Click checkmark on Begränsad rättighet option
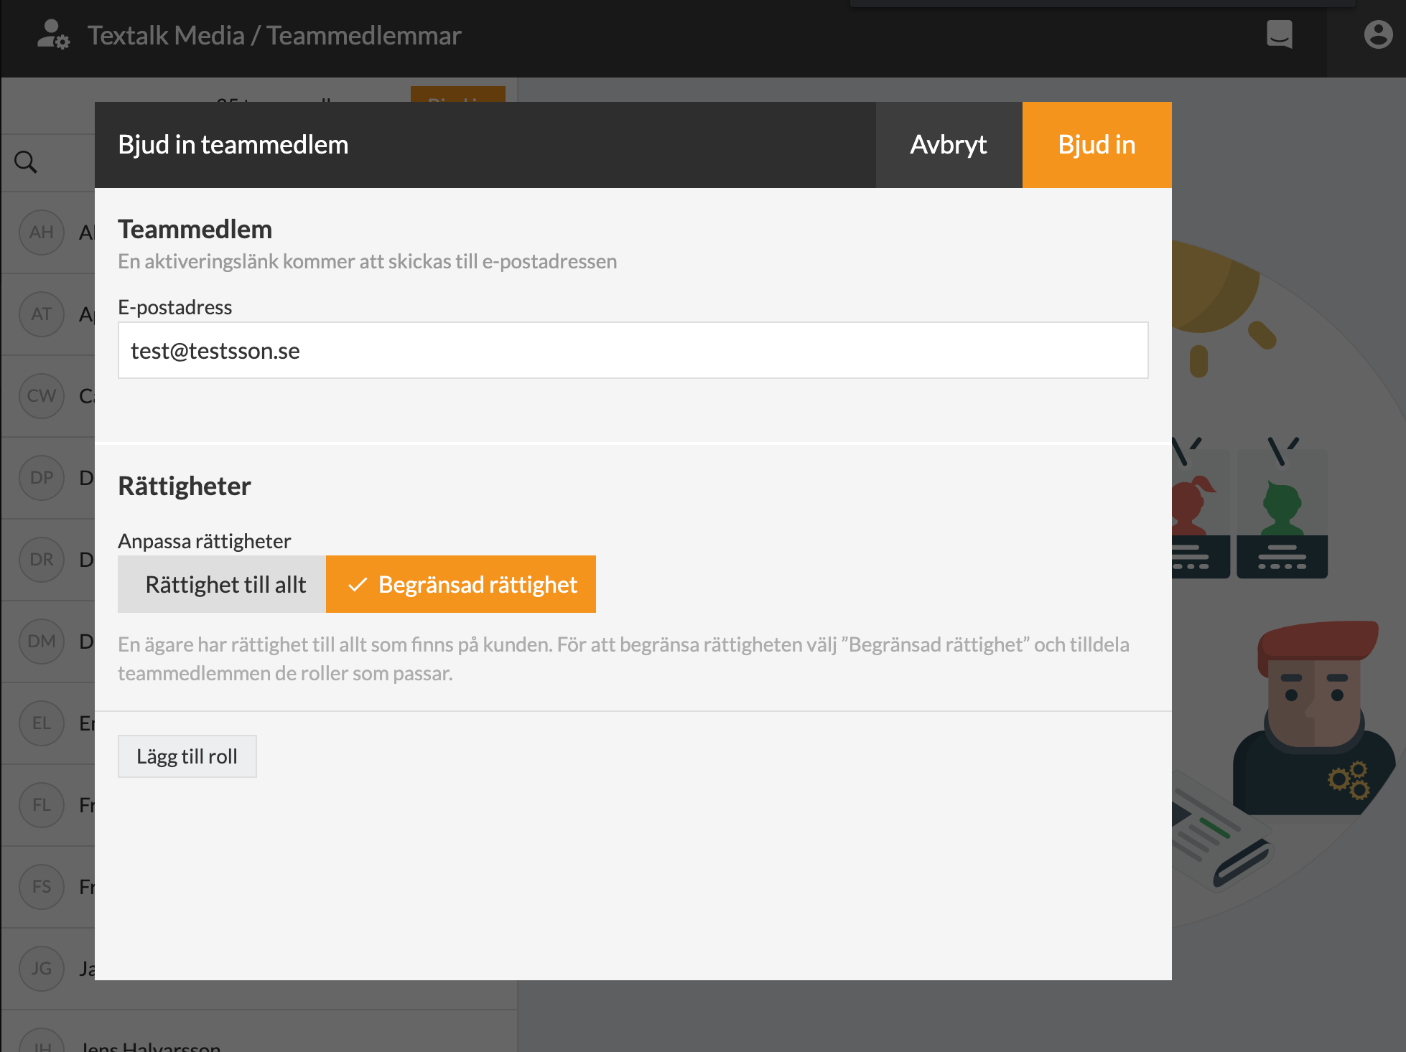The width and height of the screenshot is (1406, 1052). pyautogui.click(x=358, y=585)
